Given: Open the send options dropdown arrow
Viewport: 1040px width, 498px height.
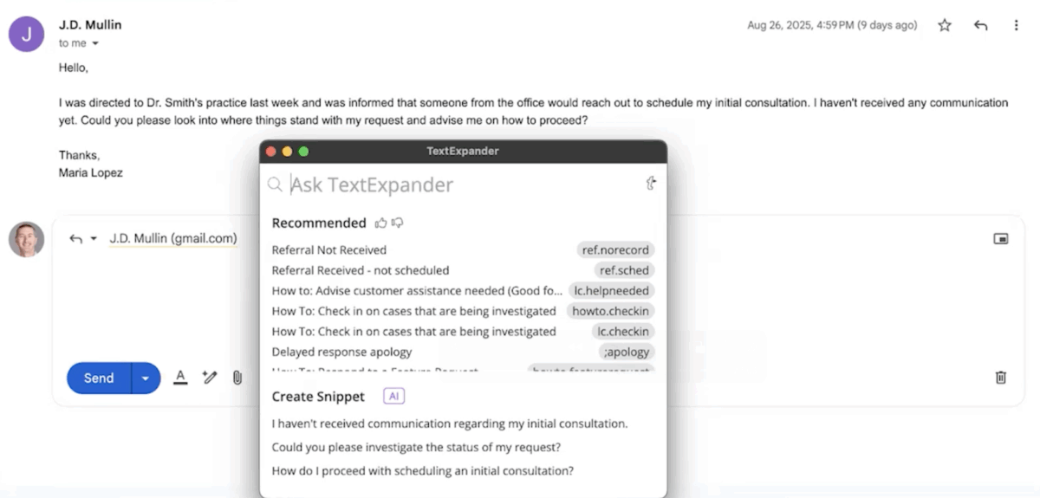Looking at the screenshot, I should [146, 378].
